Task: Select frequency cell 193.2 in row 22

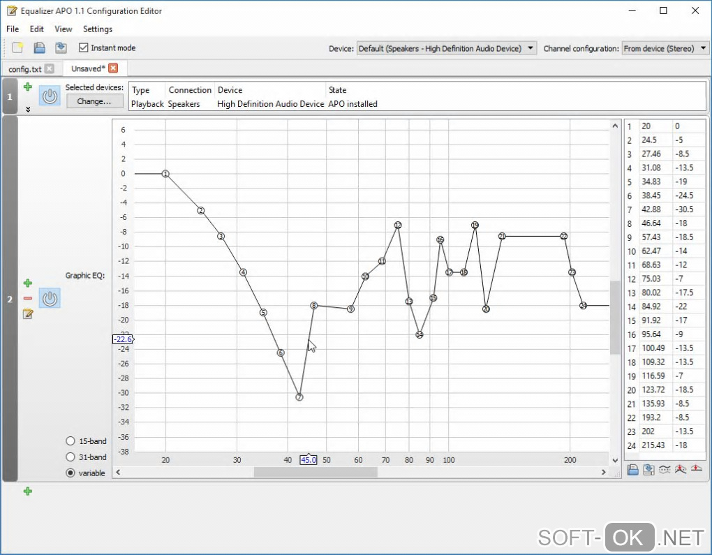Action: (x=655, y=417)
